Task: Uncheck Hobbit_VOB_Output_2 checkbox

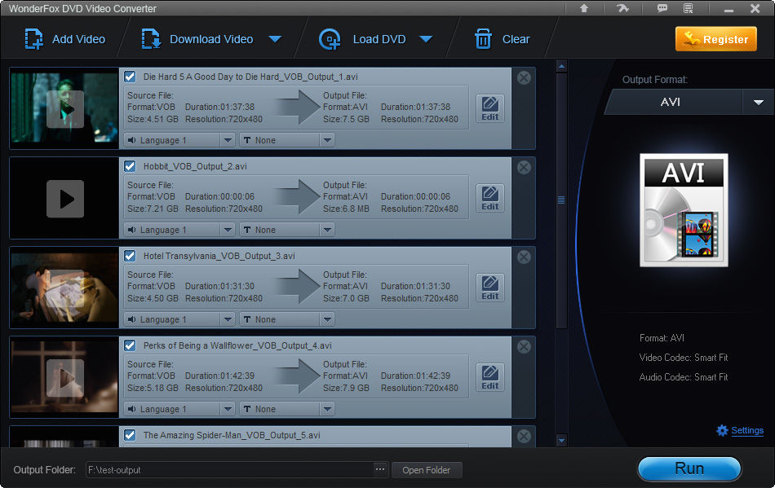Action: point(130,166)
